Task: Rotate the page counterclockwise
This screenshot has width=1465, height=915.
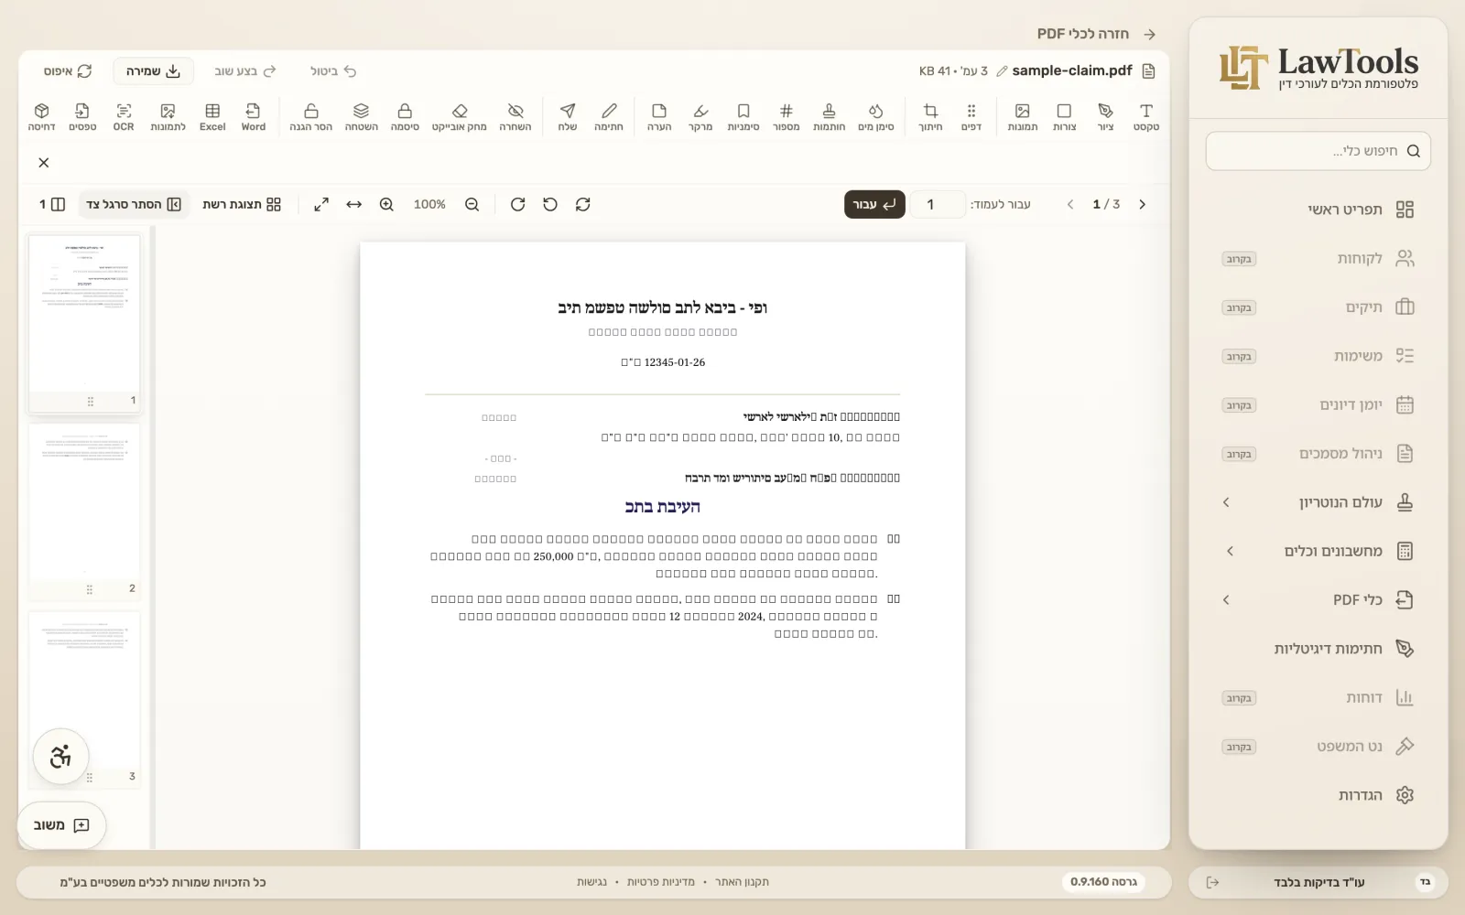Action: (550, 204)
